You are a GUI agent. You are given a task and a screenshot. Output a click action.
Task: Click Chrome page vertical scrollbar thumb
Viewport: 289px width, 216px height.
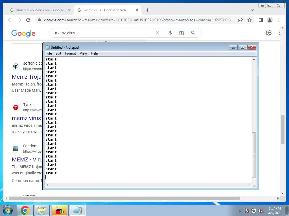point(283,129)
